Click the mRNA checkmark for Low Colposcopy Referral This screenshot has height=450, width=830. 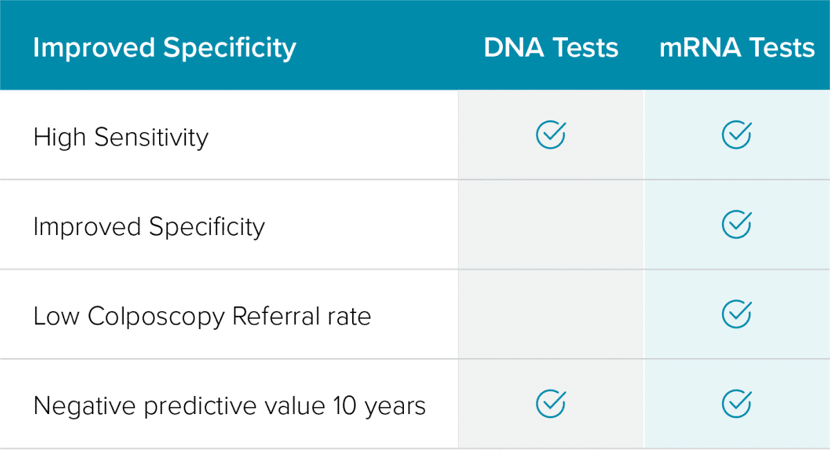click(x=736, y=314)
